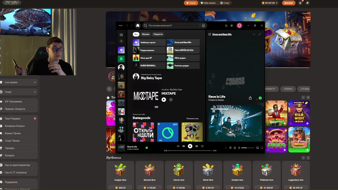Open the pink Spotify profile avatar
This screenshot has width=338, height=190.
pyautogui.click(x=239, y=26)
